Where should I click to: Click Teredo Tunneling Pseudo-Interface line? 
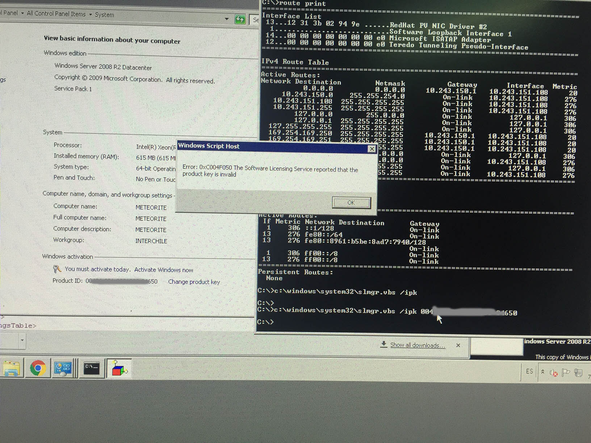pos(397,44)
